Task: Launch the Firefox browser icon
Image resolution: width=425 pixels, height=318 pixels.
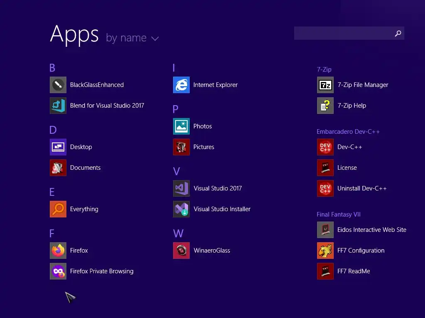Action: point(58,251)
